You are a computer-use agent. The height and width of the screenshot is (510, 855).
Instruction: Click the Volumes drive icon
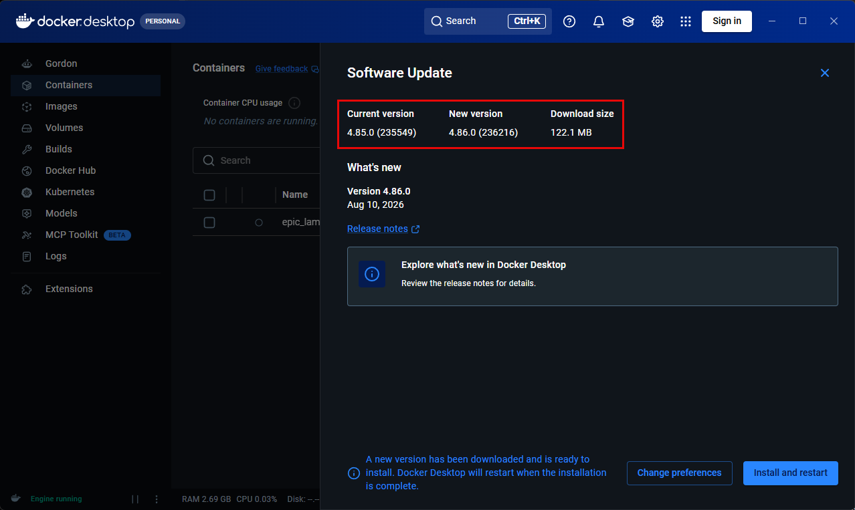click(x=27, y=128)
